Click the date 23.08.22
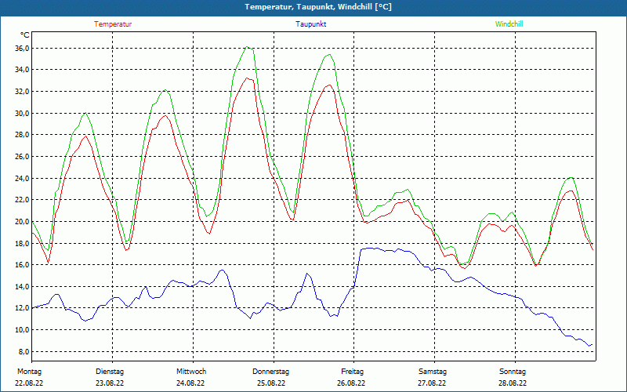 110,383
